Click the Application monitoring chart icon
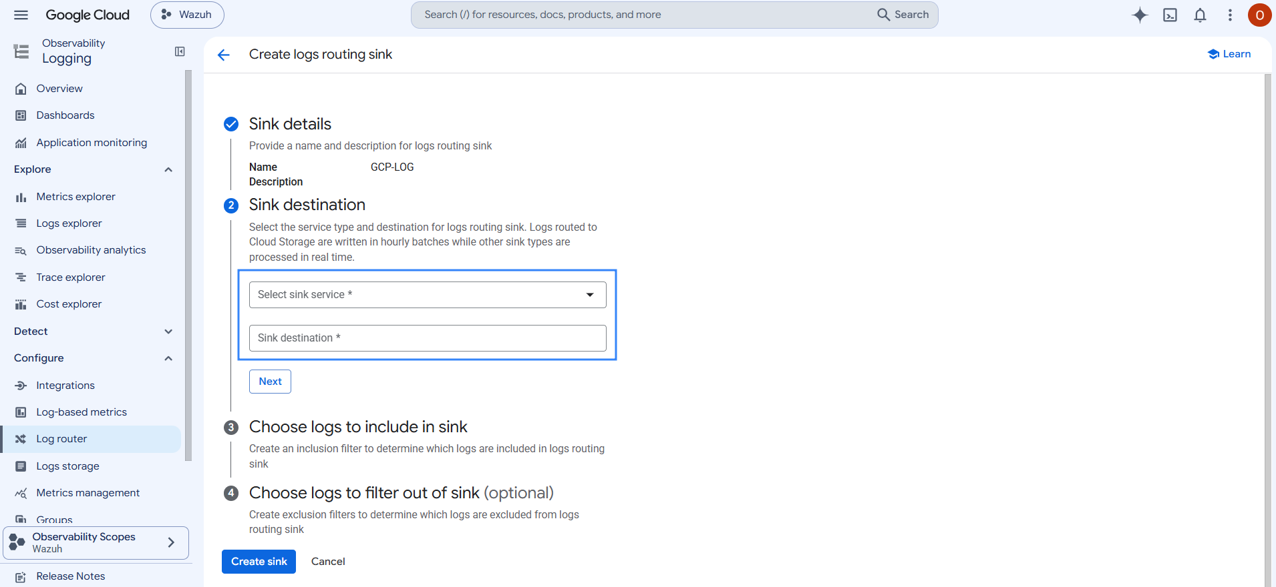 click(x=21, y=143)
